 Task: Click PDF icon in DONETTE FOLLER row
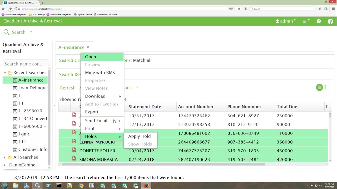point(74,150)
